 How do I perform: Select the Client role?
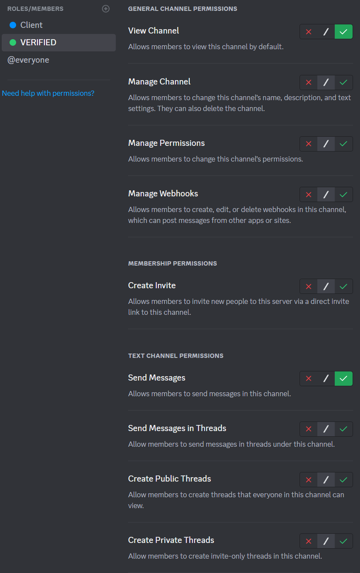pos(31,25)
